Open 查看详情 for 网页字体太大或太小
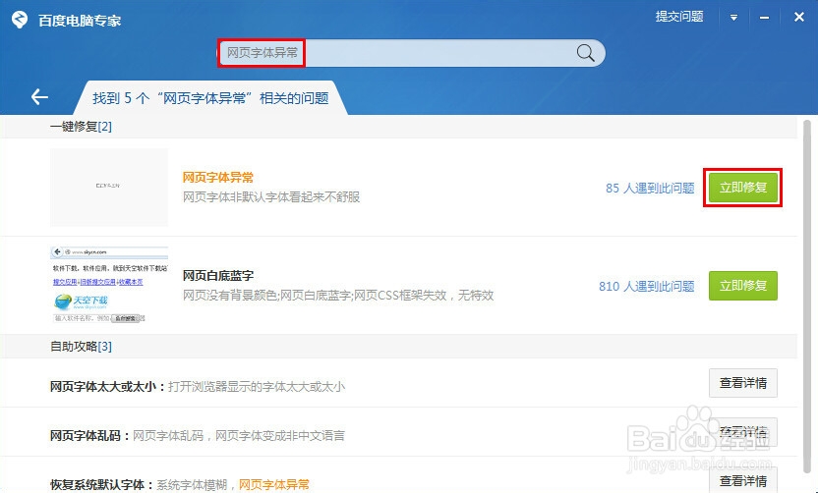The image size is (818, 493). pos(743,383)
